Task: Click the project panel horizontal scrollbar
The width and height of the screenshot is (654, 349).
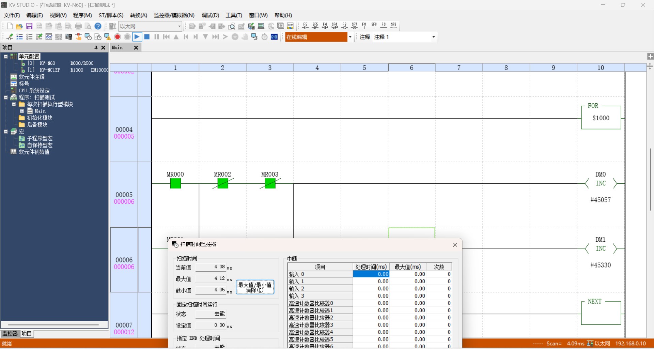Action: tap(53, 325)
